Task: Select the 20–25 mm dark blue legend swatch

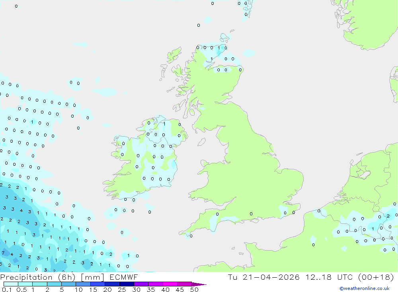Action: 112,284
